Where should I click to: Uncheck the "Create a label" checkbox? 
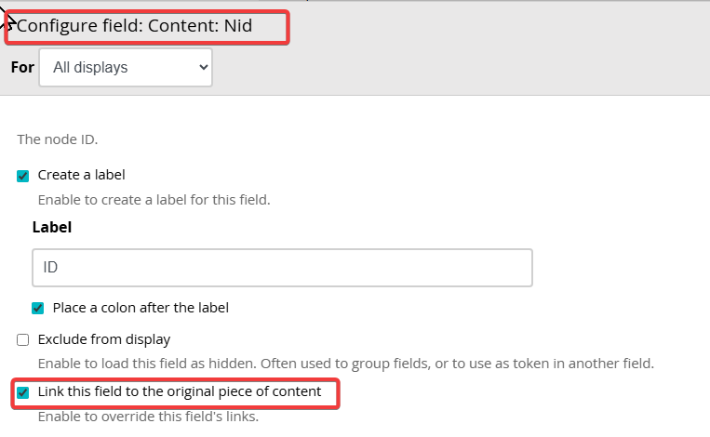tap(23, 176)
